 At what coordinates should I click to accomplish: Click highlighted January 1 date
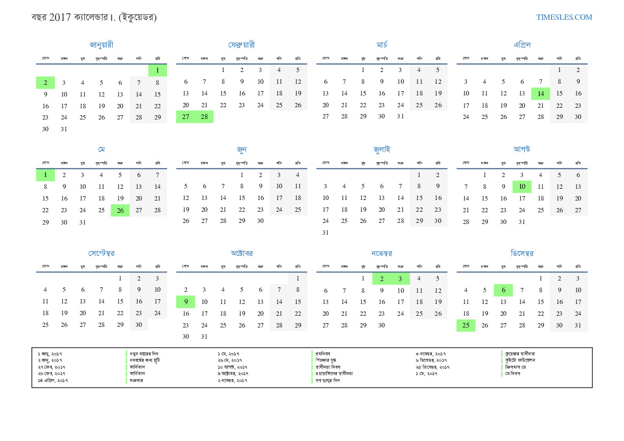[157, 70]
